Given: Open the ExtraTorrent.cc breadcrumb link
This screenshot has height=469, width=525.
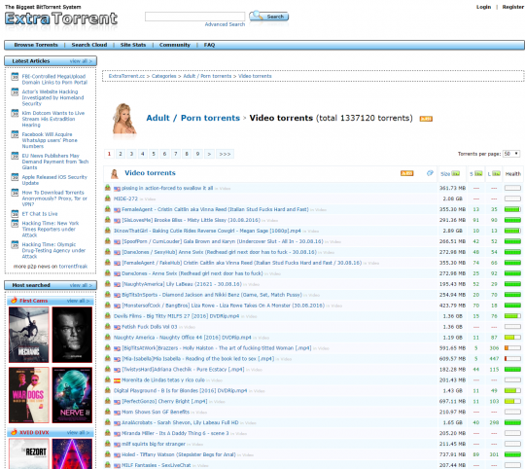Looking at the screenshot, I should point(126,76).
